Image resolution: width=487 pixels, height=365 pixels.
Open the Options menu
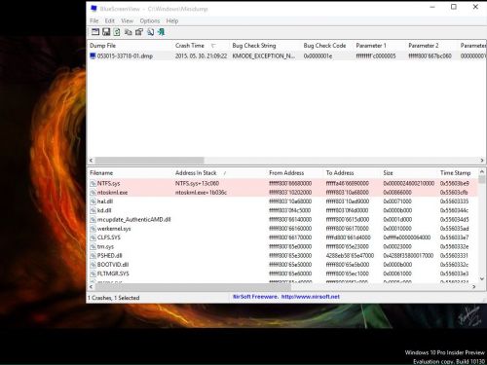tap(150, 20)
